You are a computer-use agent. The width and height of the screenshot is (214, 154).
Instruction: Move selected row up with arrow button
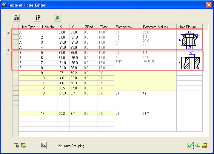pyautogui.click(x=8, y=33)
